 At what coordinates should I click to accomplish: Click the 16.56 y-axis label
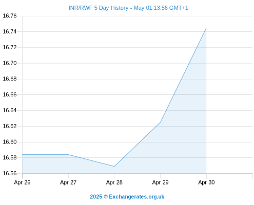10,173
